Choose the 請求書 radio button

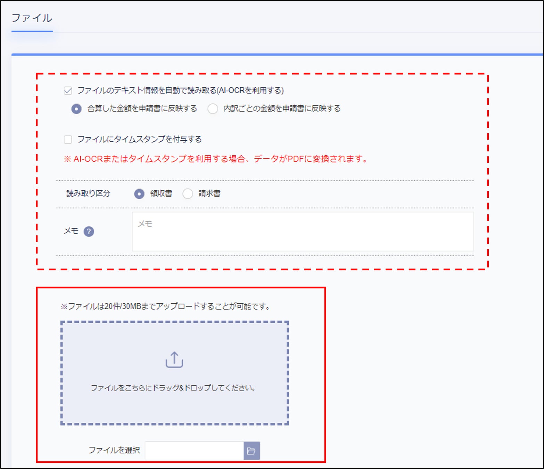(x=188, y=194)
